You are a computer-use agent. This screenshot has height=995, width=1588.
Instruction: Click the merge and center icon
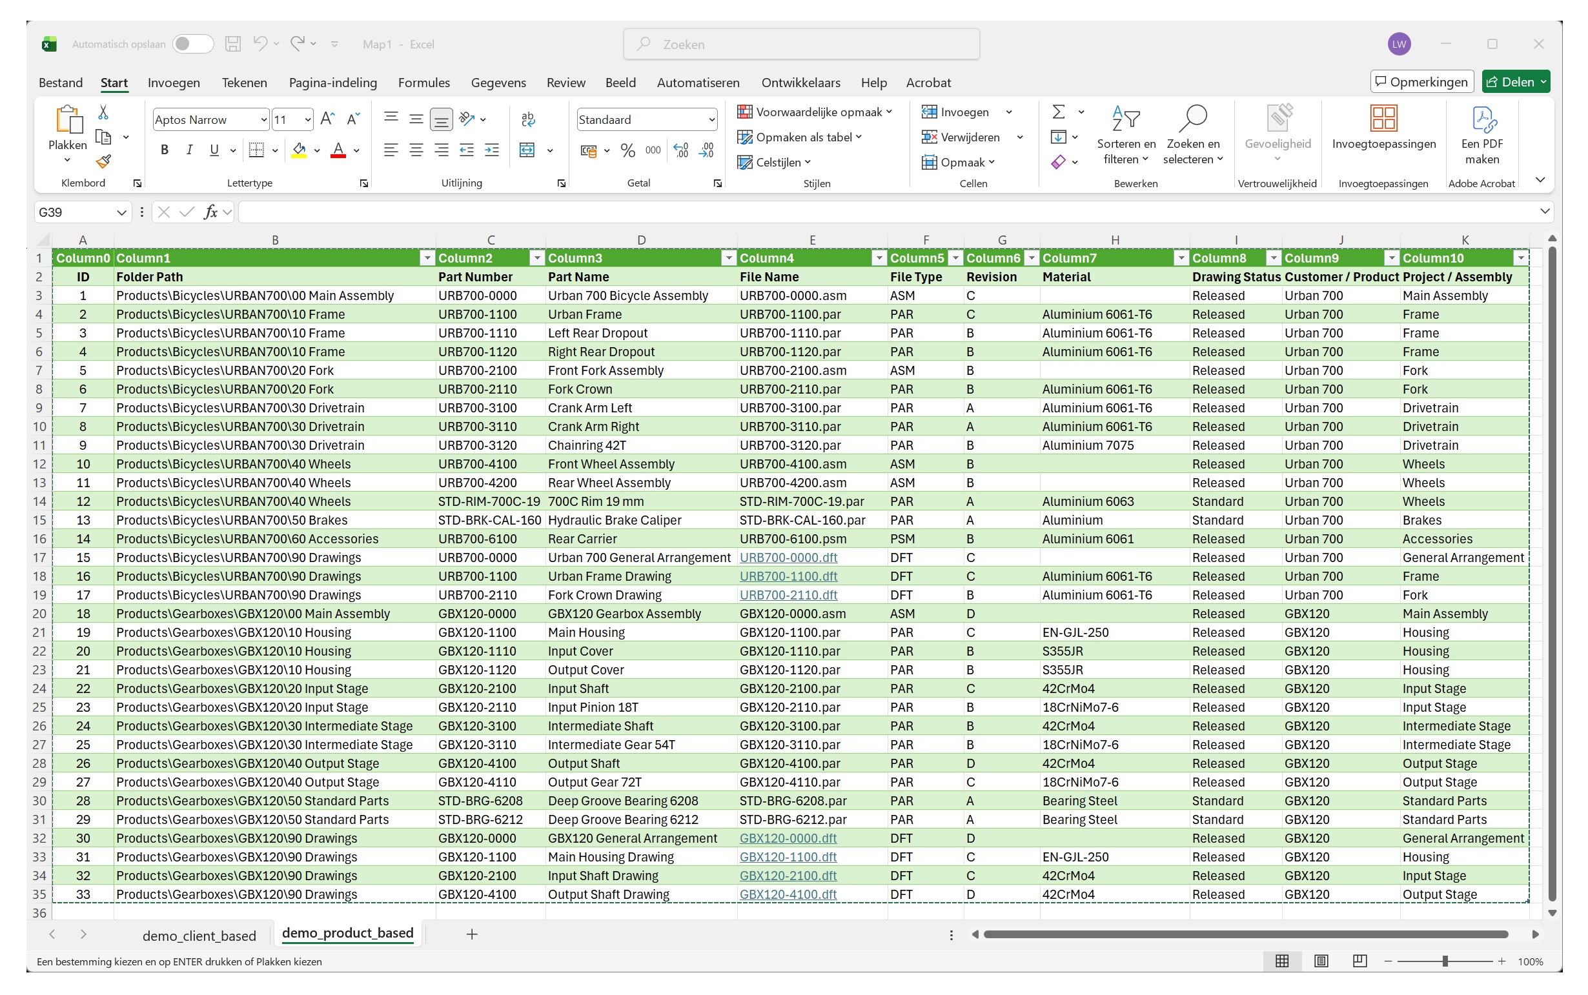pyautogui.click(x=527, y=150)
